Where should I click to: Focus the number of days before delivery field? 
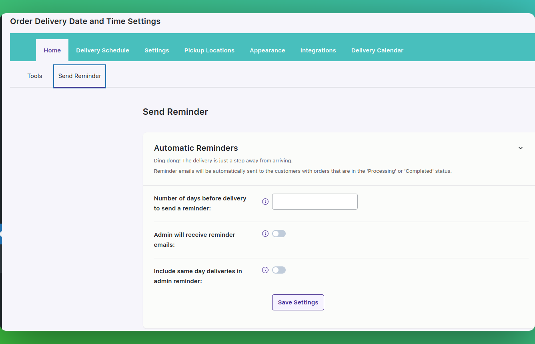tap(315, 202)
